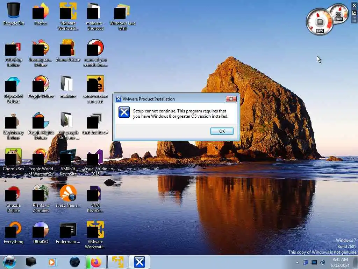Select the Big Money Deluxe desktop icon
358x269 pixels.
(x=14, y=126)
